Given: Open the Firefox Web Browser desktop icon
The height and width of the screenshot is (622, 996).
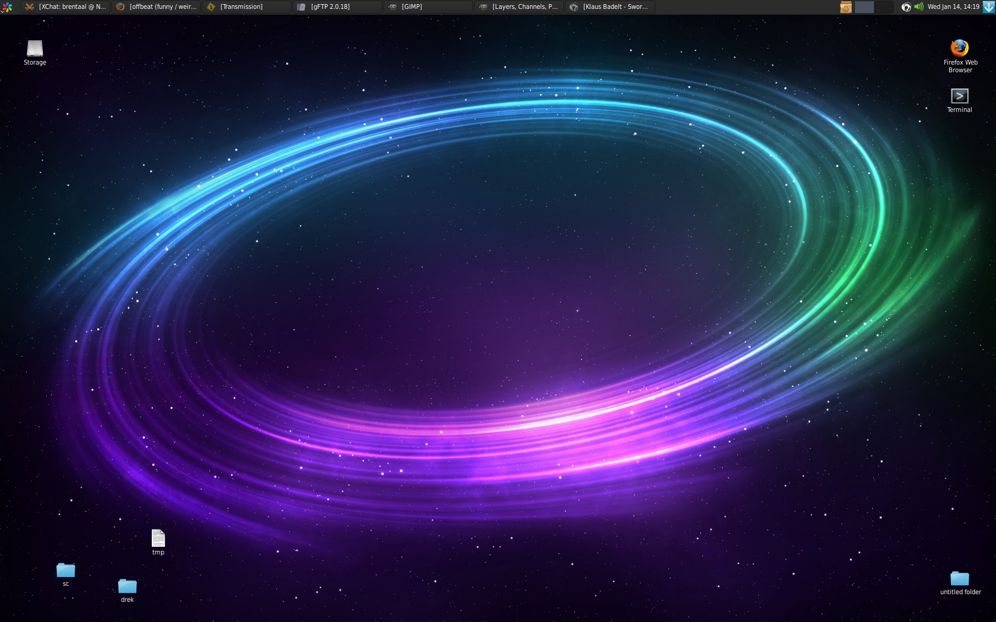Looking at the screenshot, I should click(x=959, y=49).
